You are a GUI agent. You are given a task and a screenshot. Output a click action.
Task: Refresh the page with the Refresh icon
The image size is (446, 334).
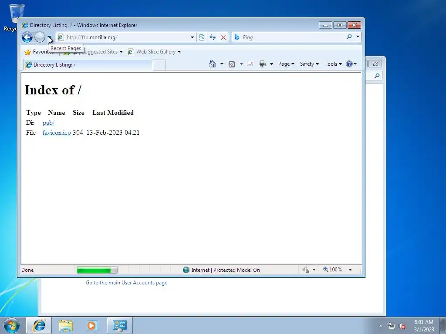[213, 37]
